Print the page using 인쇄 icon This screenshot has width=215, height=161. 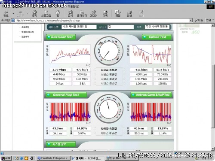pos(129,14)
